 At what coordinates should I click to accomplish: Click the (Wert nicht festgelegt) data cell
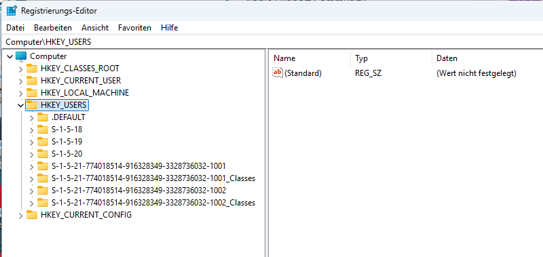click(x=476, y=73)
